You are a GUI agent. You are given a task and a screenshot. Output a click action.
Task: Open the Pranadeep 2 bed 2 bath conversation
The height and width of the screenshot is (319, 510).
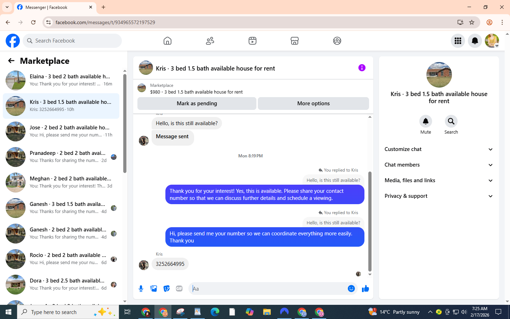coord(61,157)
